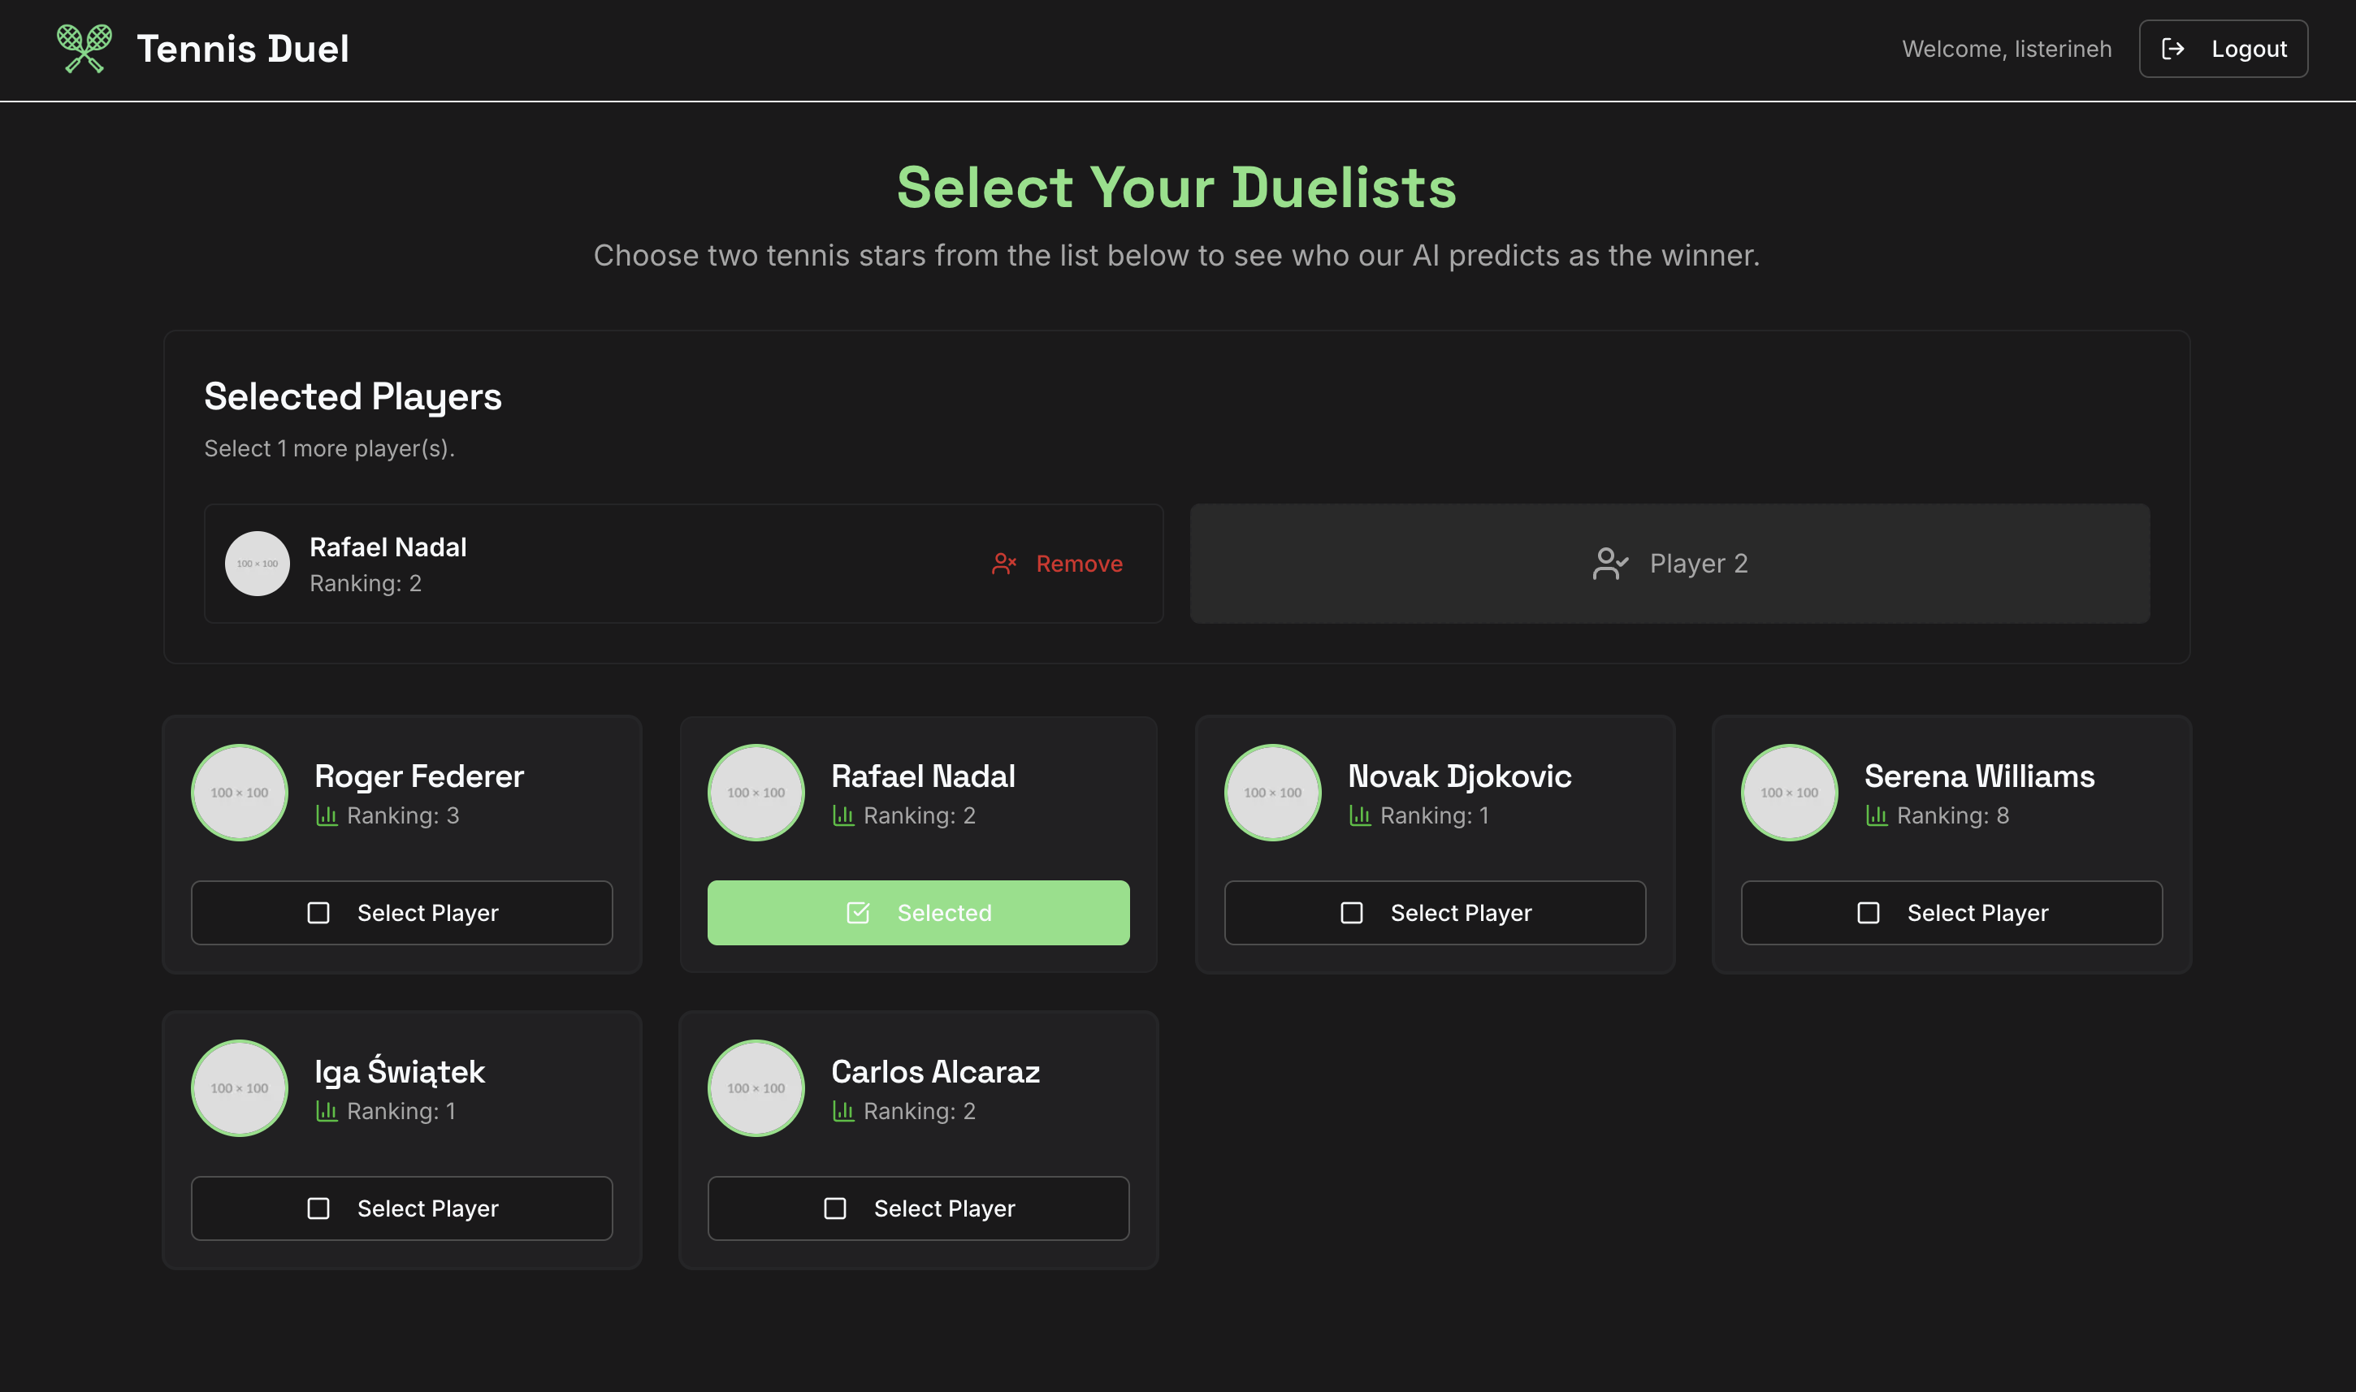Click Rafael Nadal avatar in Selected Players
Viewport: 2356px width, 1392px height.
257,564
